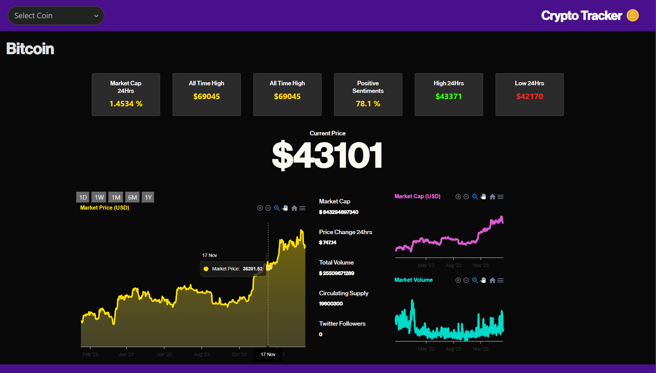656x373 pixels.
Task: Activate selection zoom on Market Price chart
Action: 277,208
